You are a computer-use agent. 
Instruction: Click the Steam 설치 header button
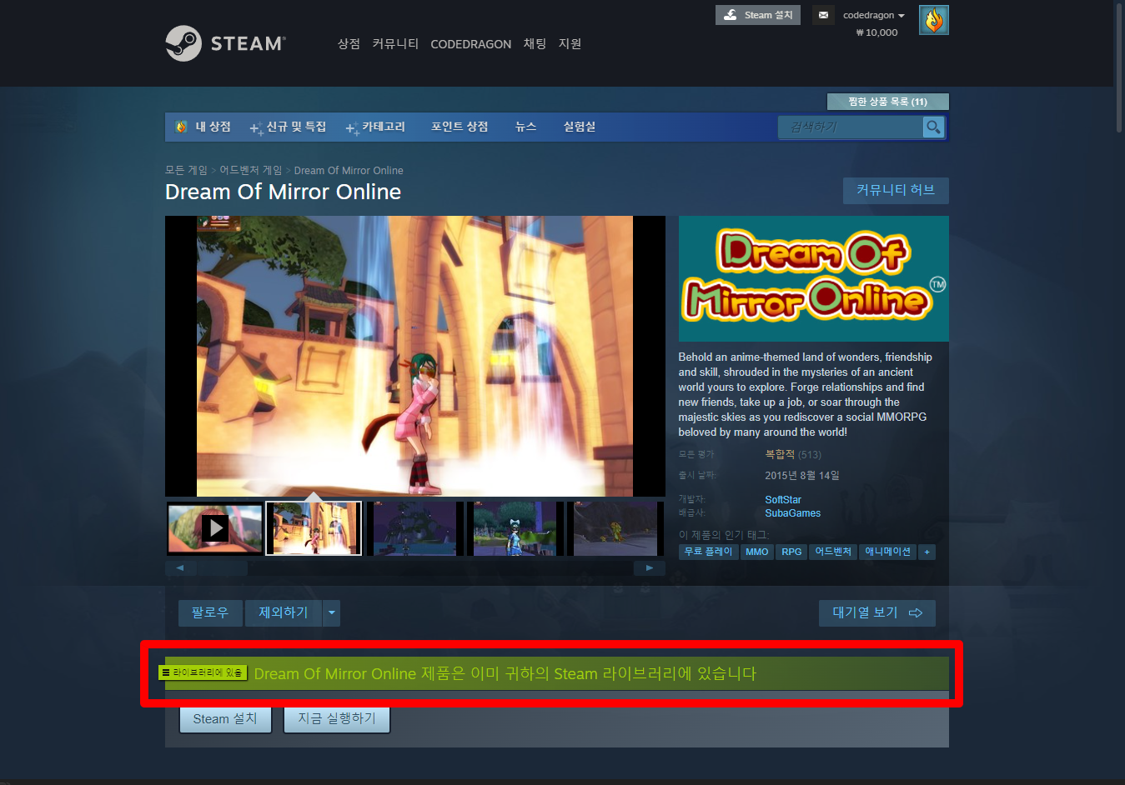[x=758, y=15]
